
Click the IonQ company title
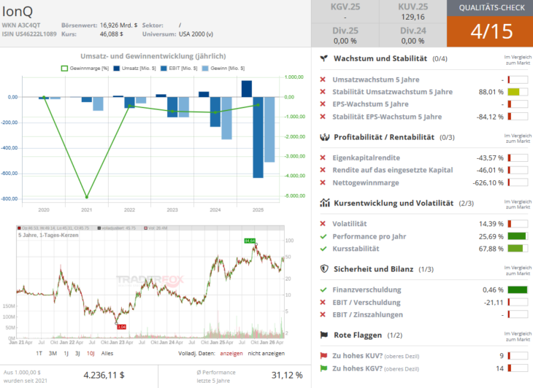18,12
